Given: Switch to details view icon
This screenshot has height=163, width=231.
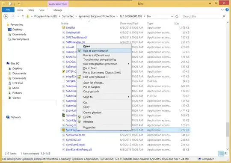Looking at the screenshot, I should coord(221,154).
